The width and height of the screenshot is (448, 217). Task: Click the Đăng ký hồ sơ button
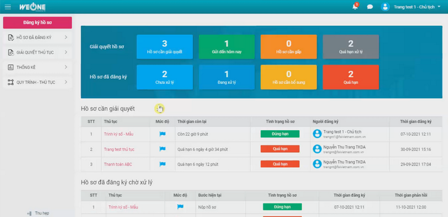(38, 22)
